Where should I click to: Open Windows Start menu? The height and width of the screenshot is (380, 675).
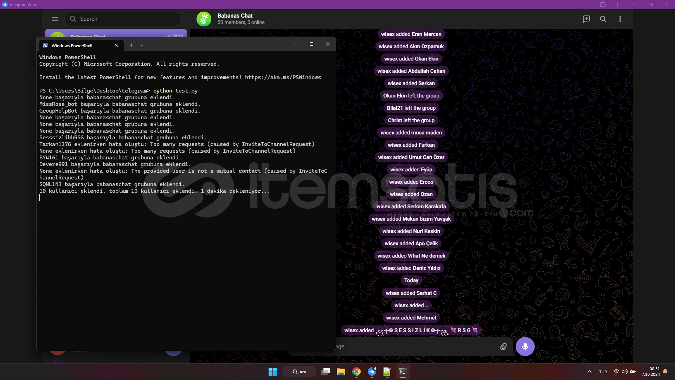[x=272, y=372]
